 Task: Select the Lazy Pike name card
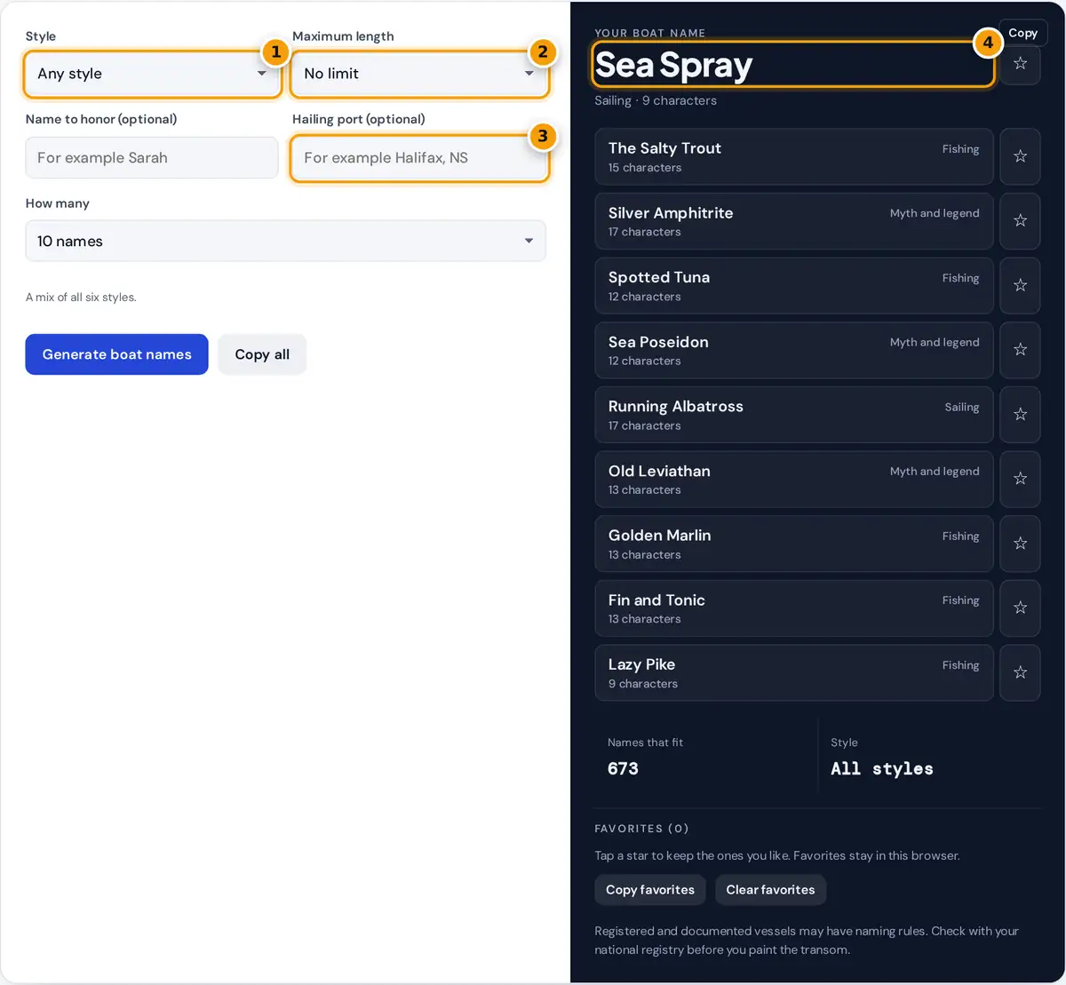794,672
